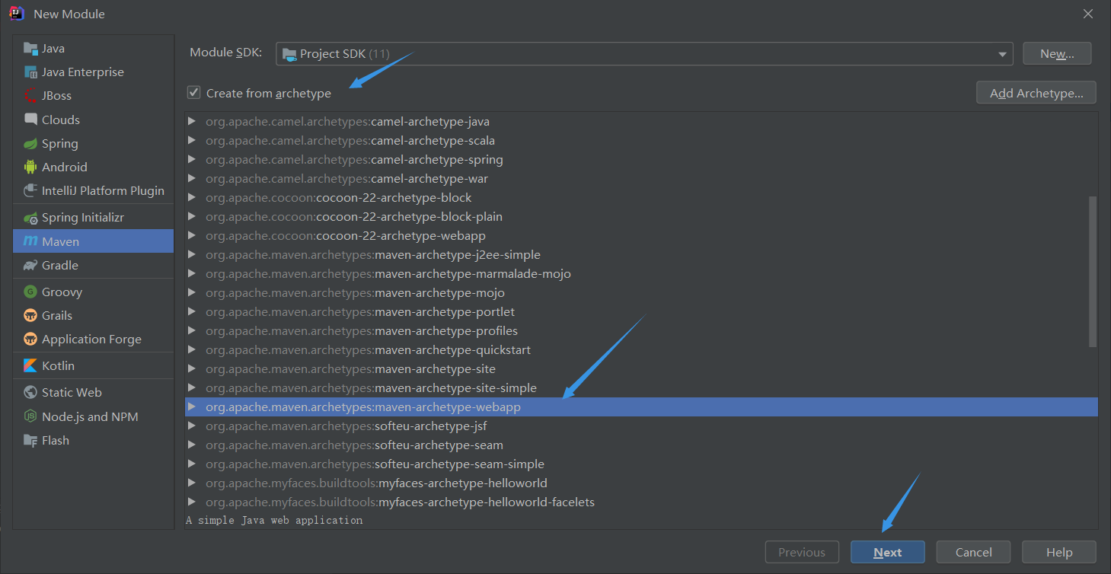This screenshot has width=1111, height=574.
Task: Click the Help button
Action: tap(1059, 553)
